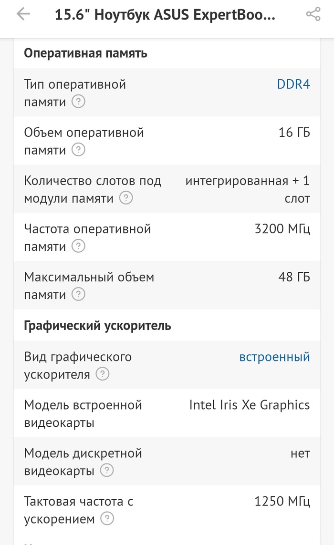Screen dimensions: 334x545
Task: Tap the 16 ГБ memory value
Action: [294, 132]
